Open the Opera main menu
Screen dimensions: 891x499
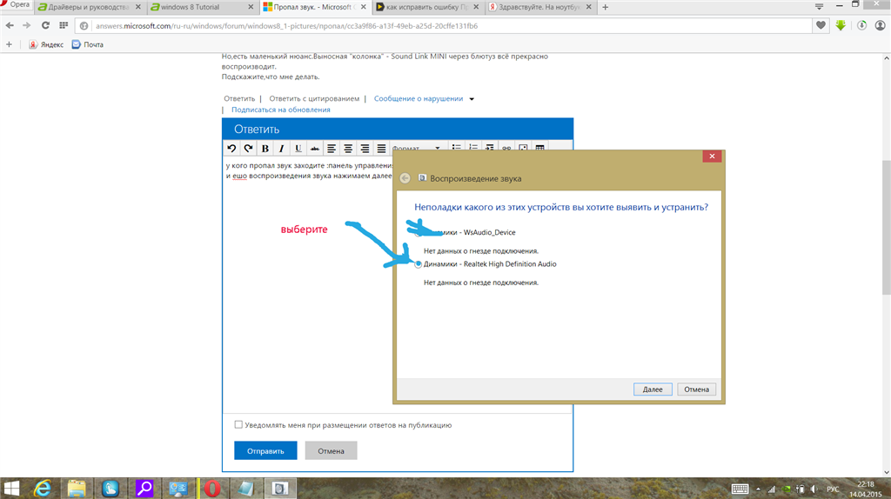click(16, 4)
